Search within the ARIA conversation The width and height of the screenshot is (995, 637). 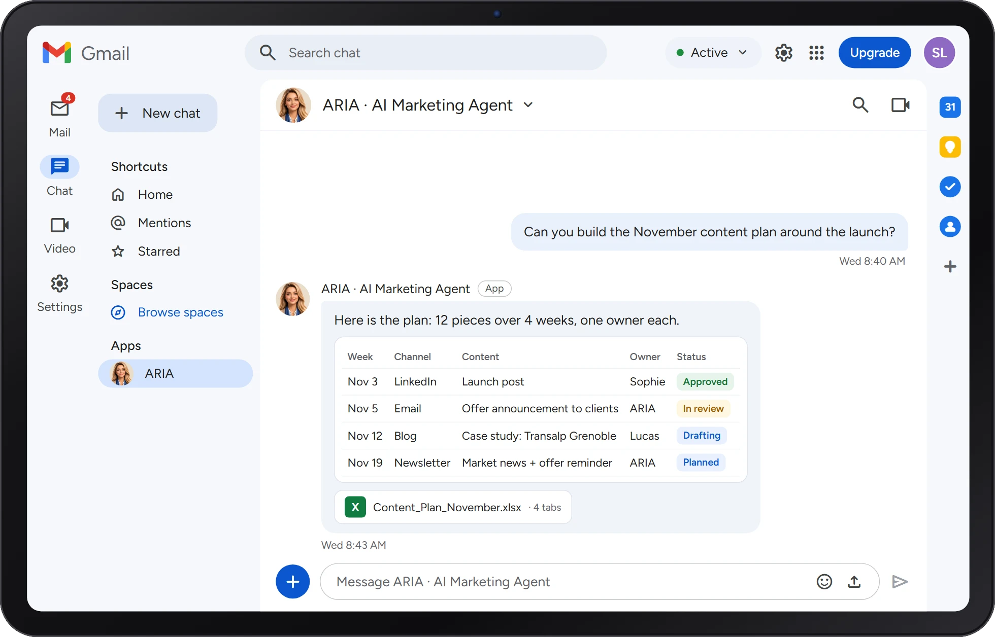coord(860,105)
